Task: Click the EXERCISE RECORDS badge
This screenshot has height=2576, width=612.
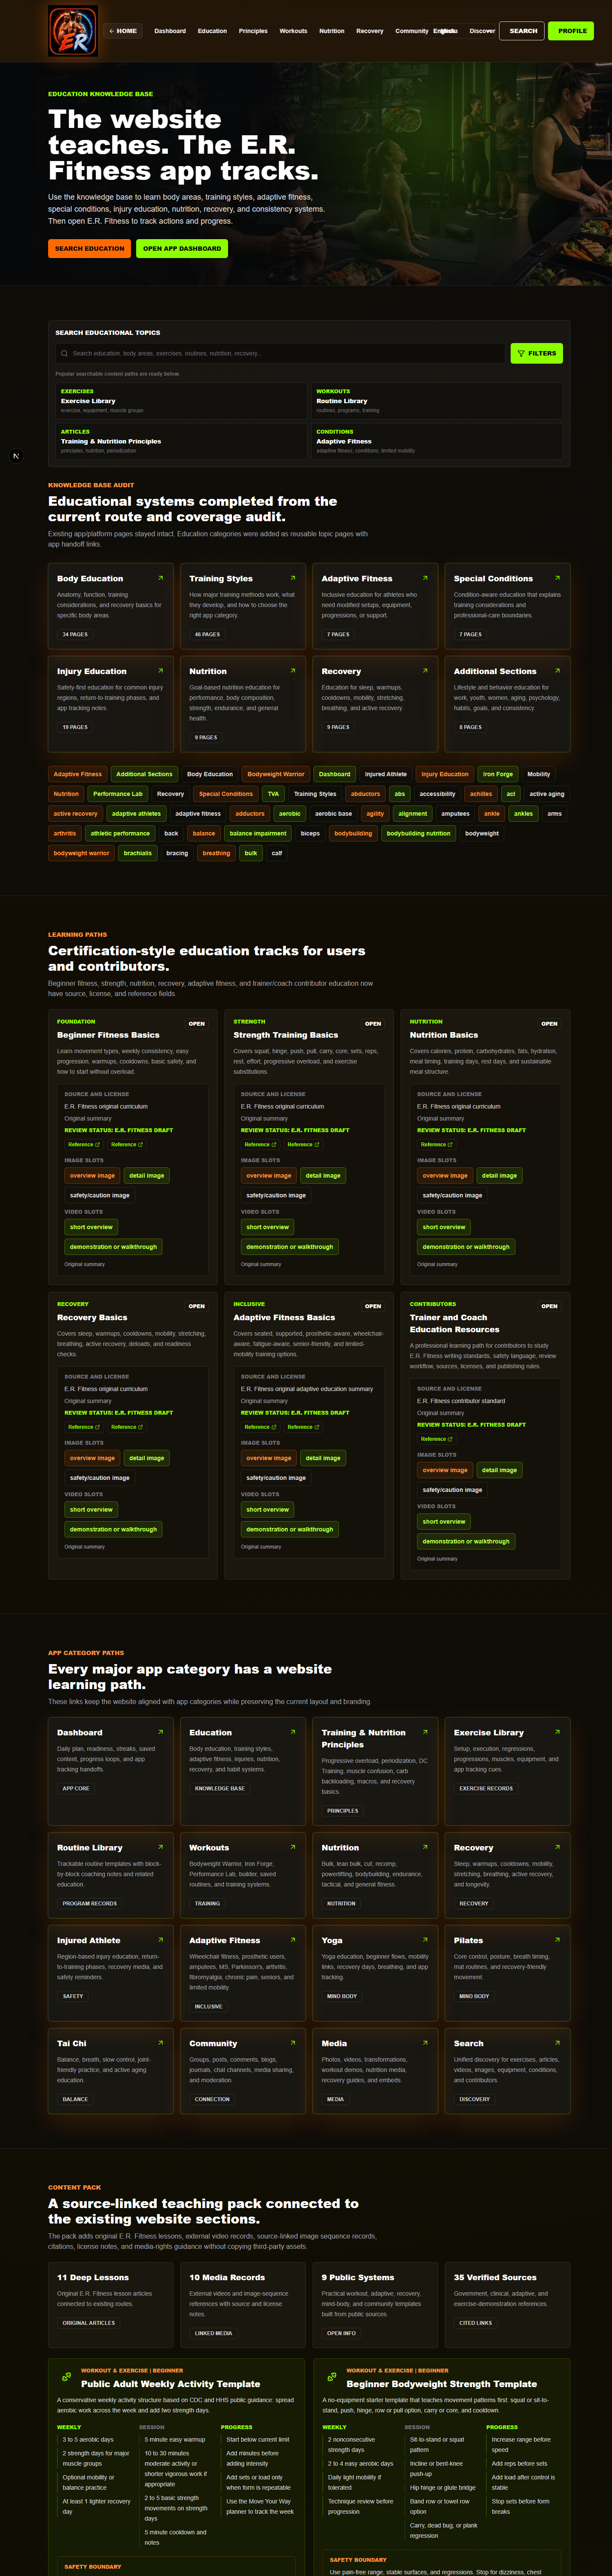Action: 486,1788
